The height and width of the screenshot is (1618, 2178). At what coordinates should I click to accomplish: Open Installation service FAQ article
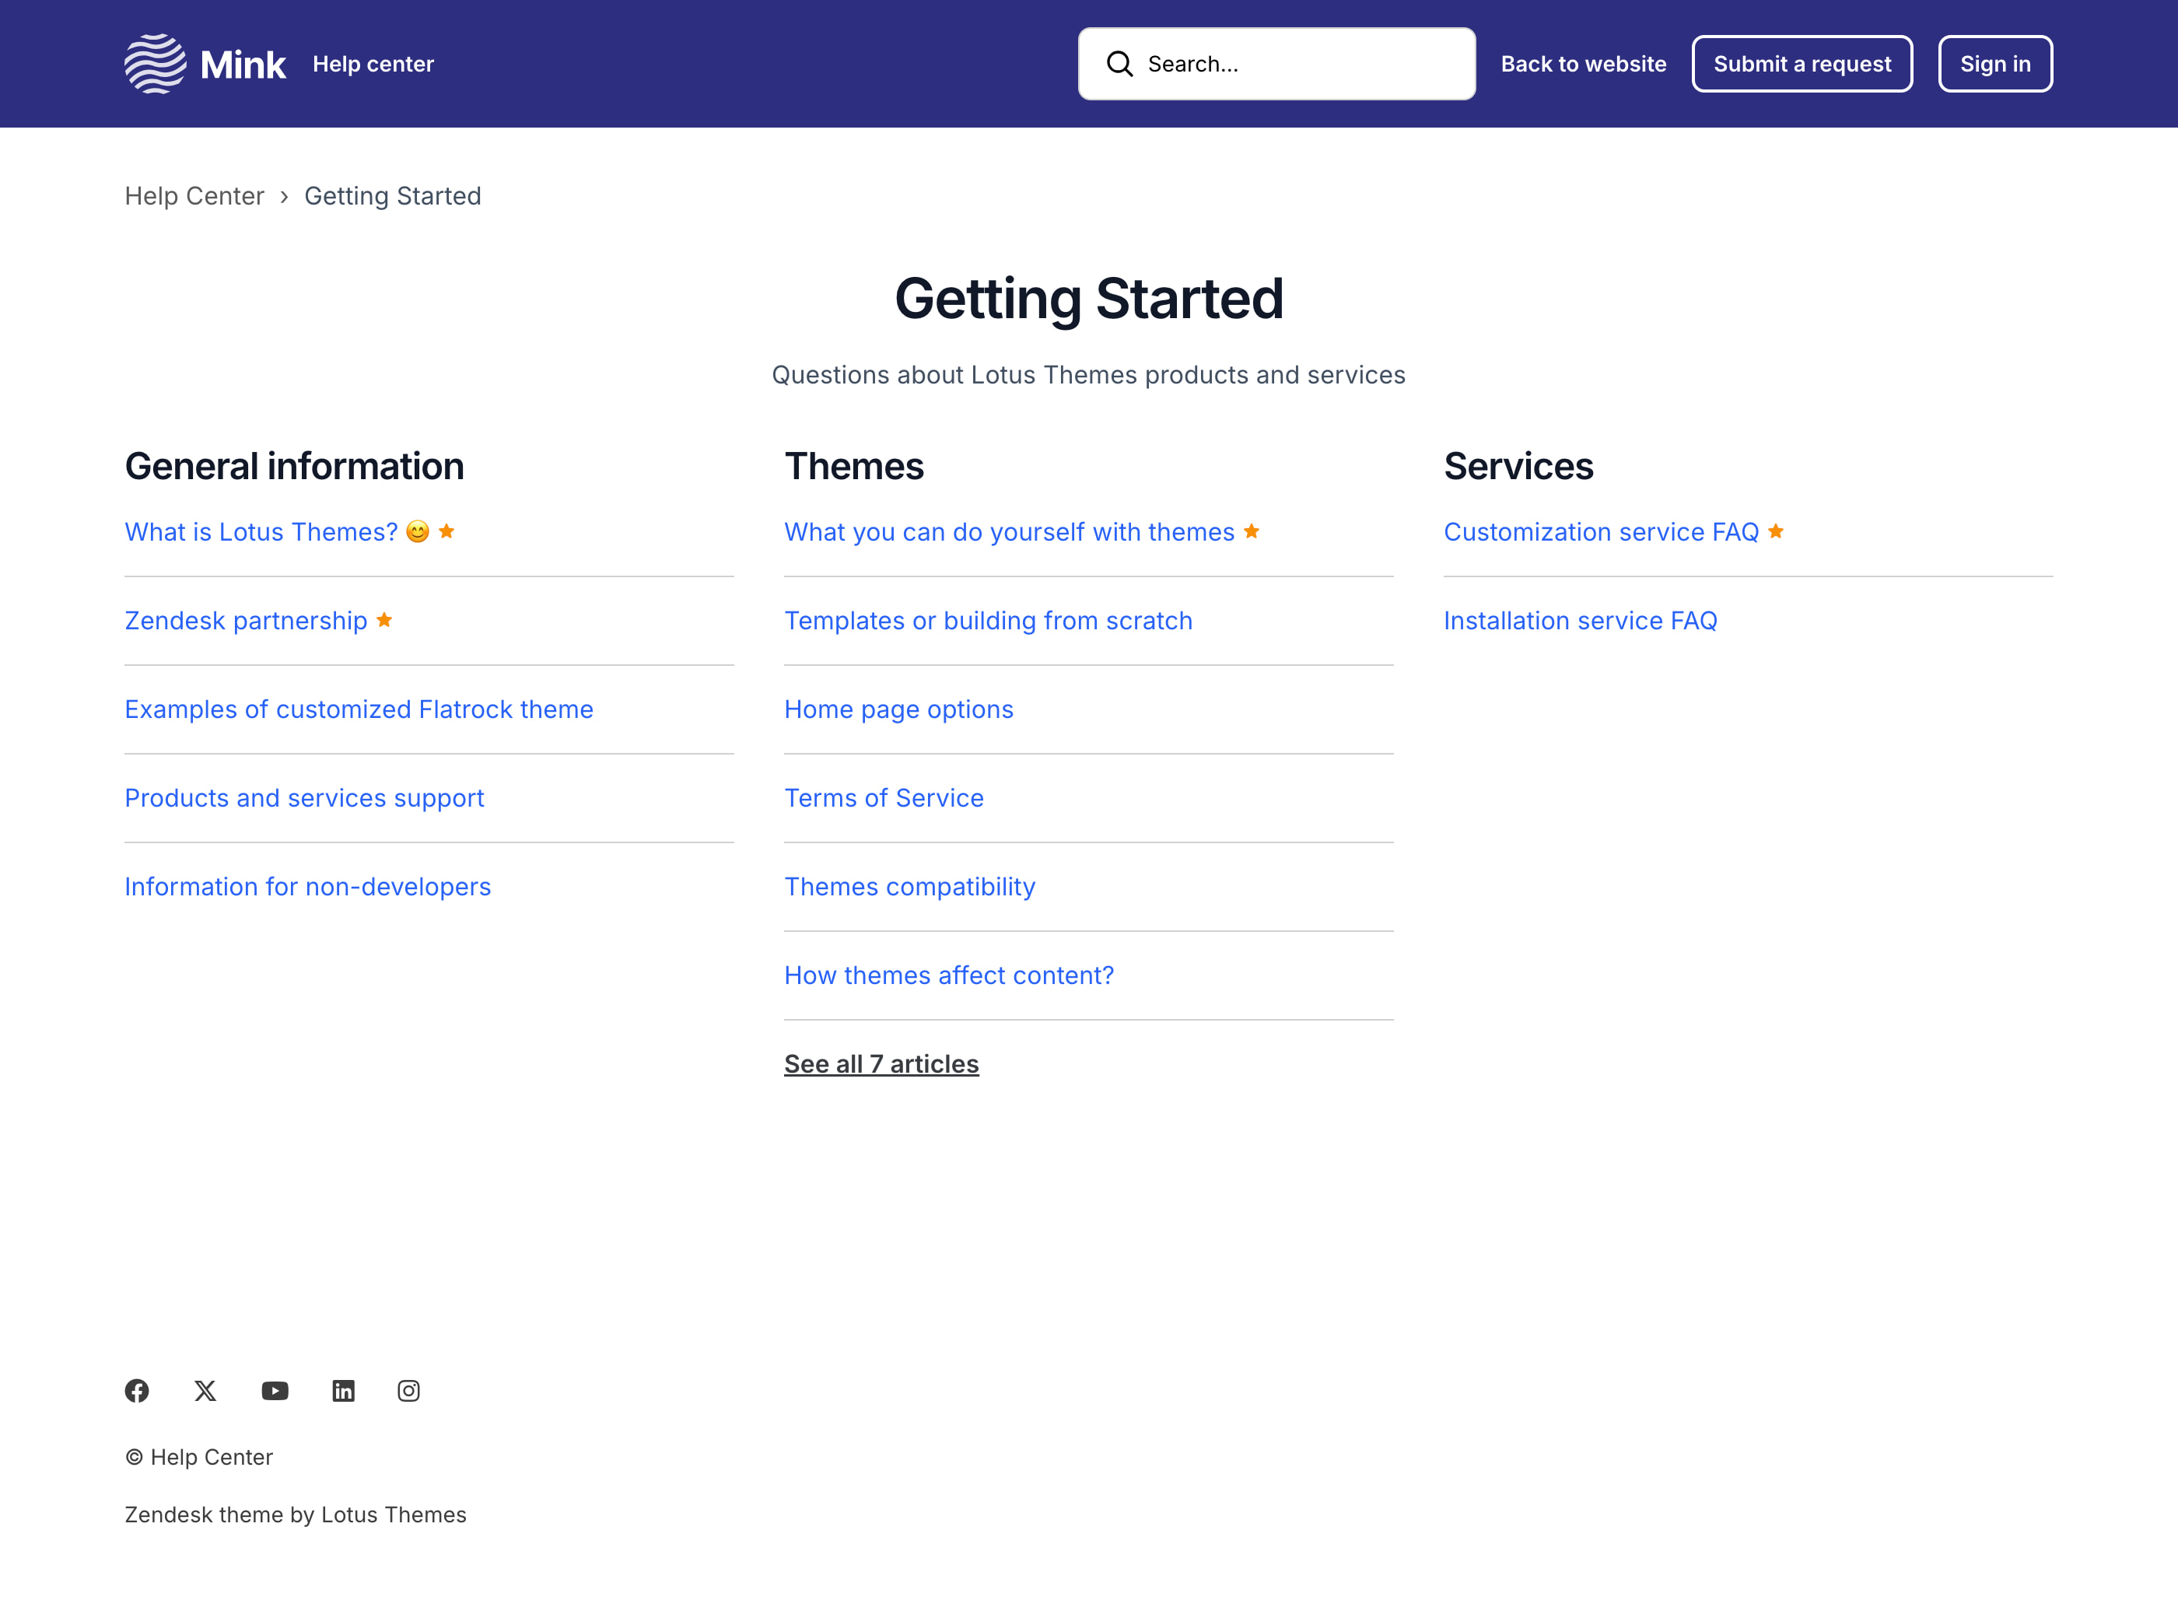point(1580,621)
